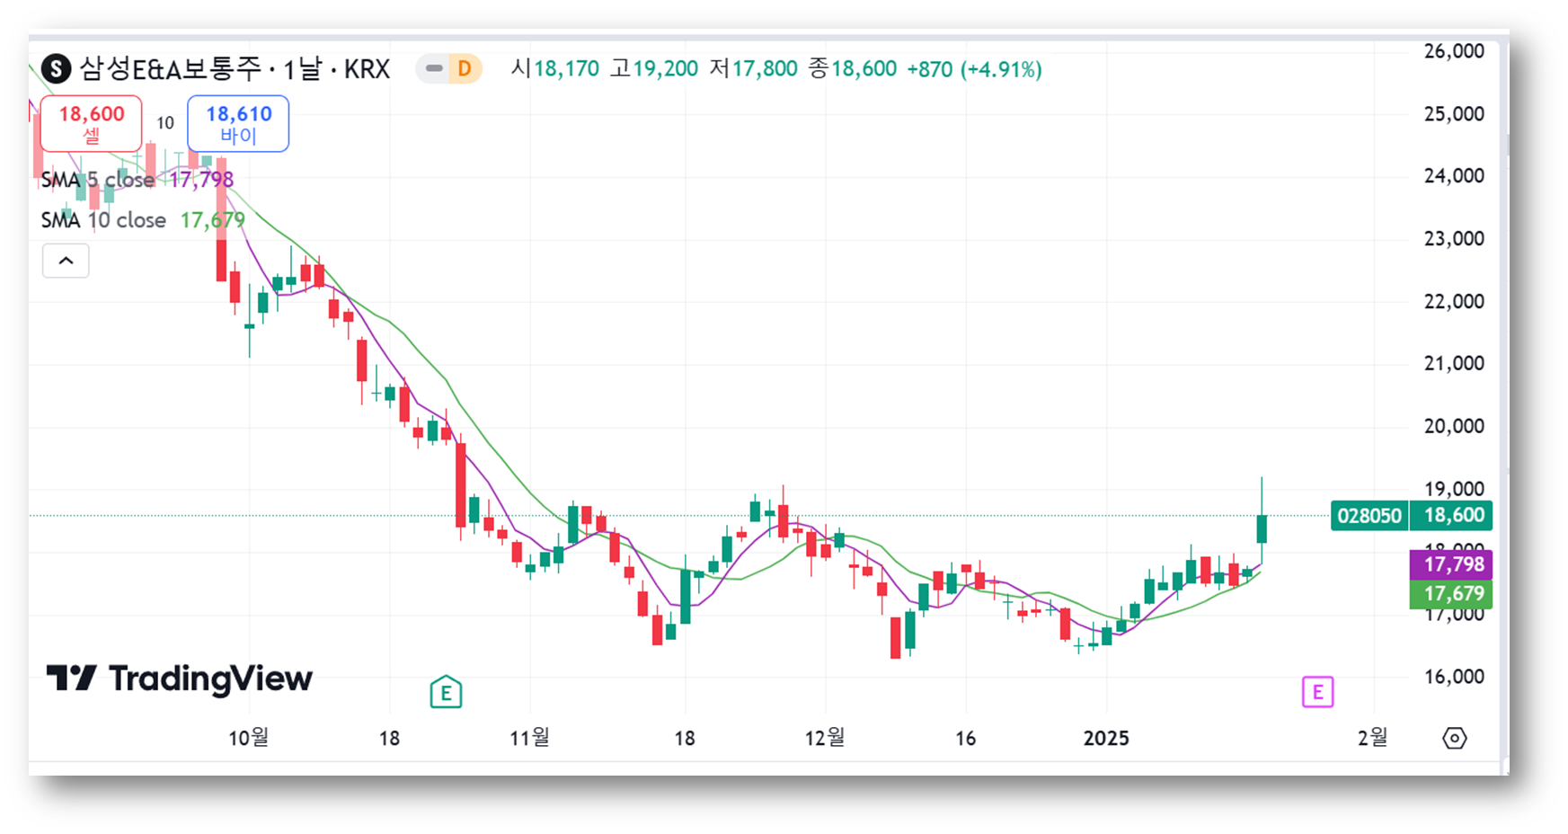Collapse the indicator legend with chevron button

pyautogui.click(x=66, y=261)
